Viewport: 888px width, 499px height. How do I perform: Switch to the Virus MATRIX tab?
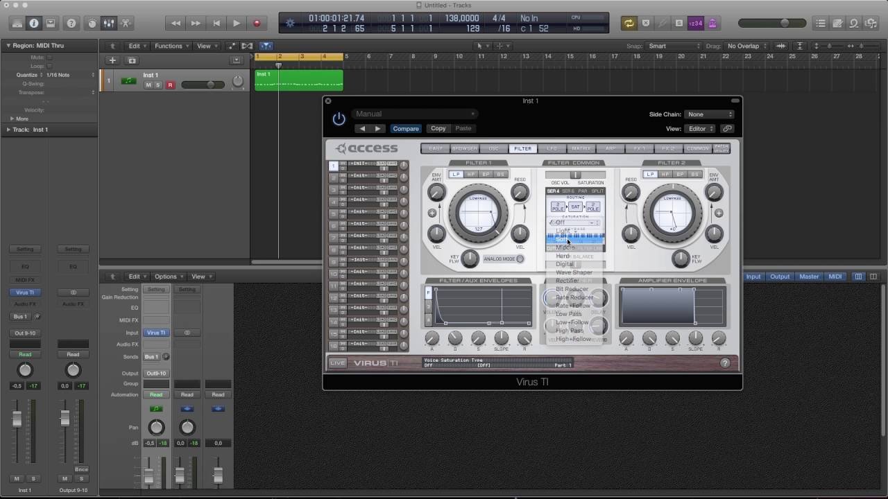[581, 148]
